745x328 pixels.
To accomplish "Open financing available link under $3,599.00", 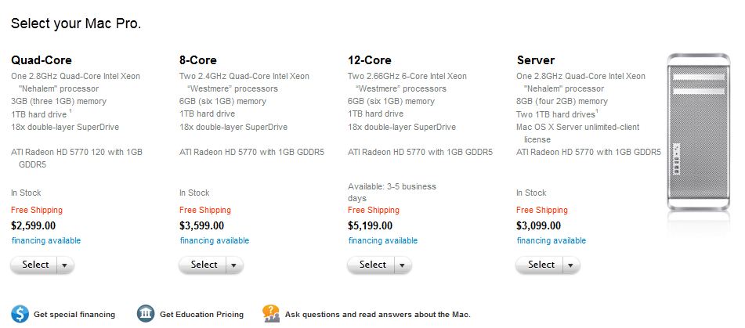I will tap(215, 240).
